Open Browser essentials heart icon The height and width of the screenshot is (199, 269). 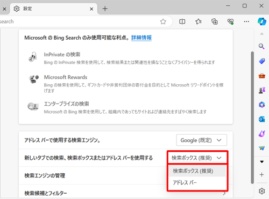[x=230, y=21]
